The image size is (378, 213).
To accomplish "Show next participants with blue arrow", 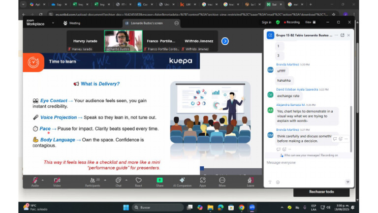I will click(x=225, y=41).
